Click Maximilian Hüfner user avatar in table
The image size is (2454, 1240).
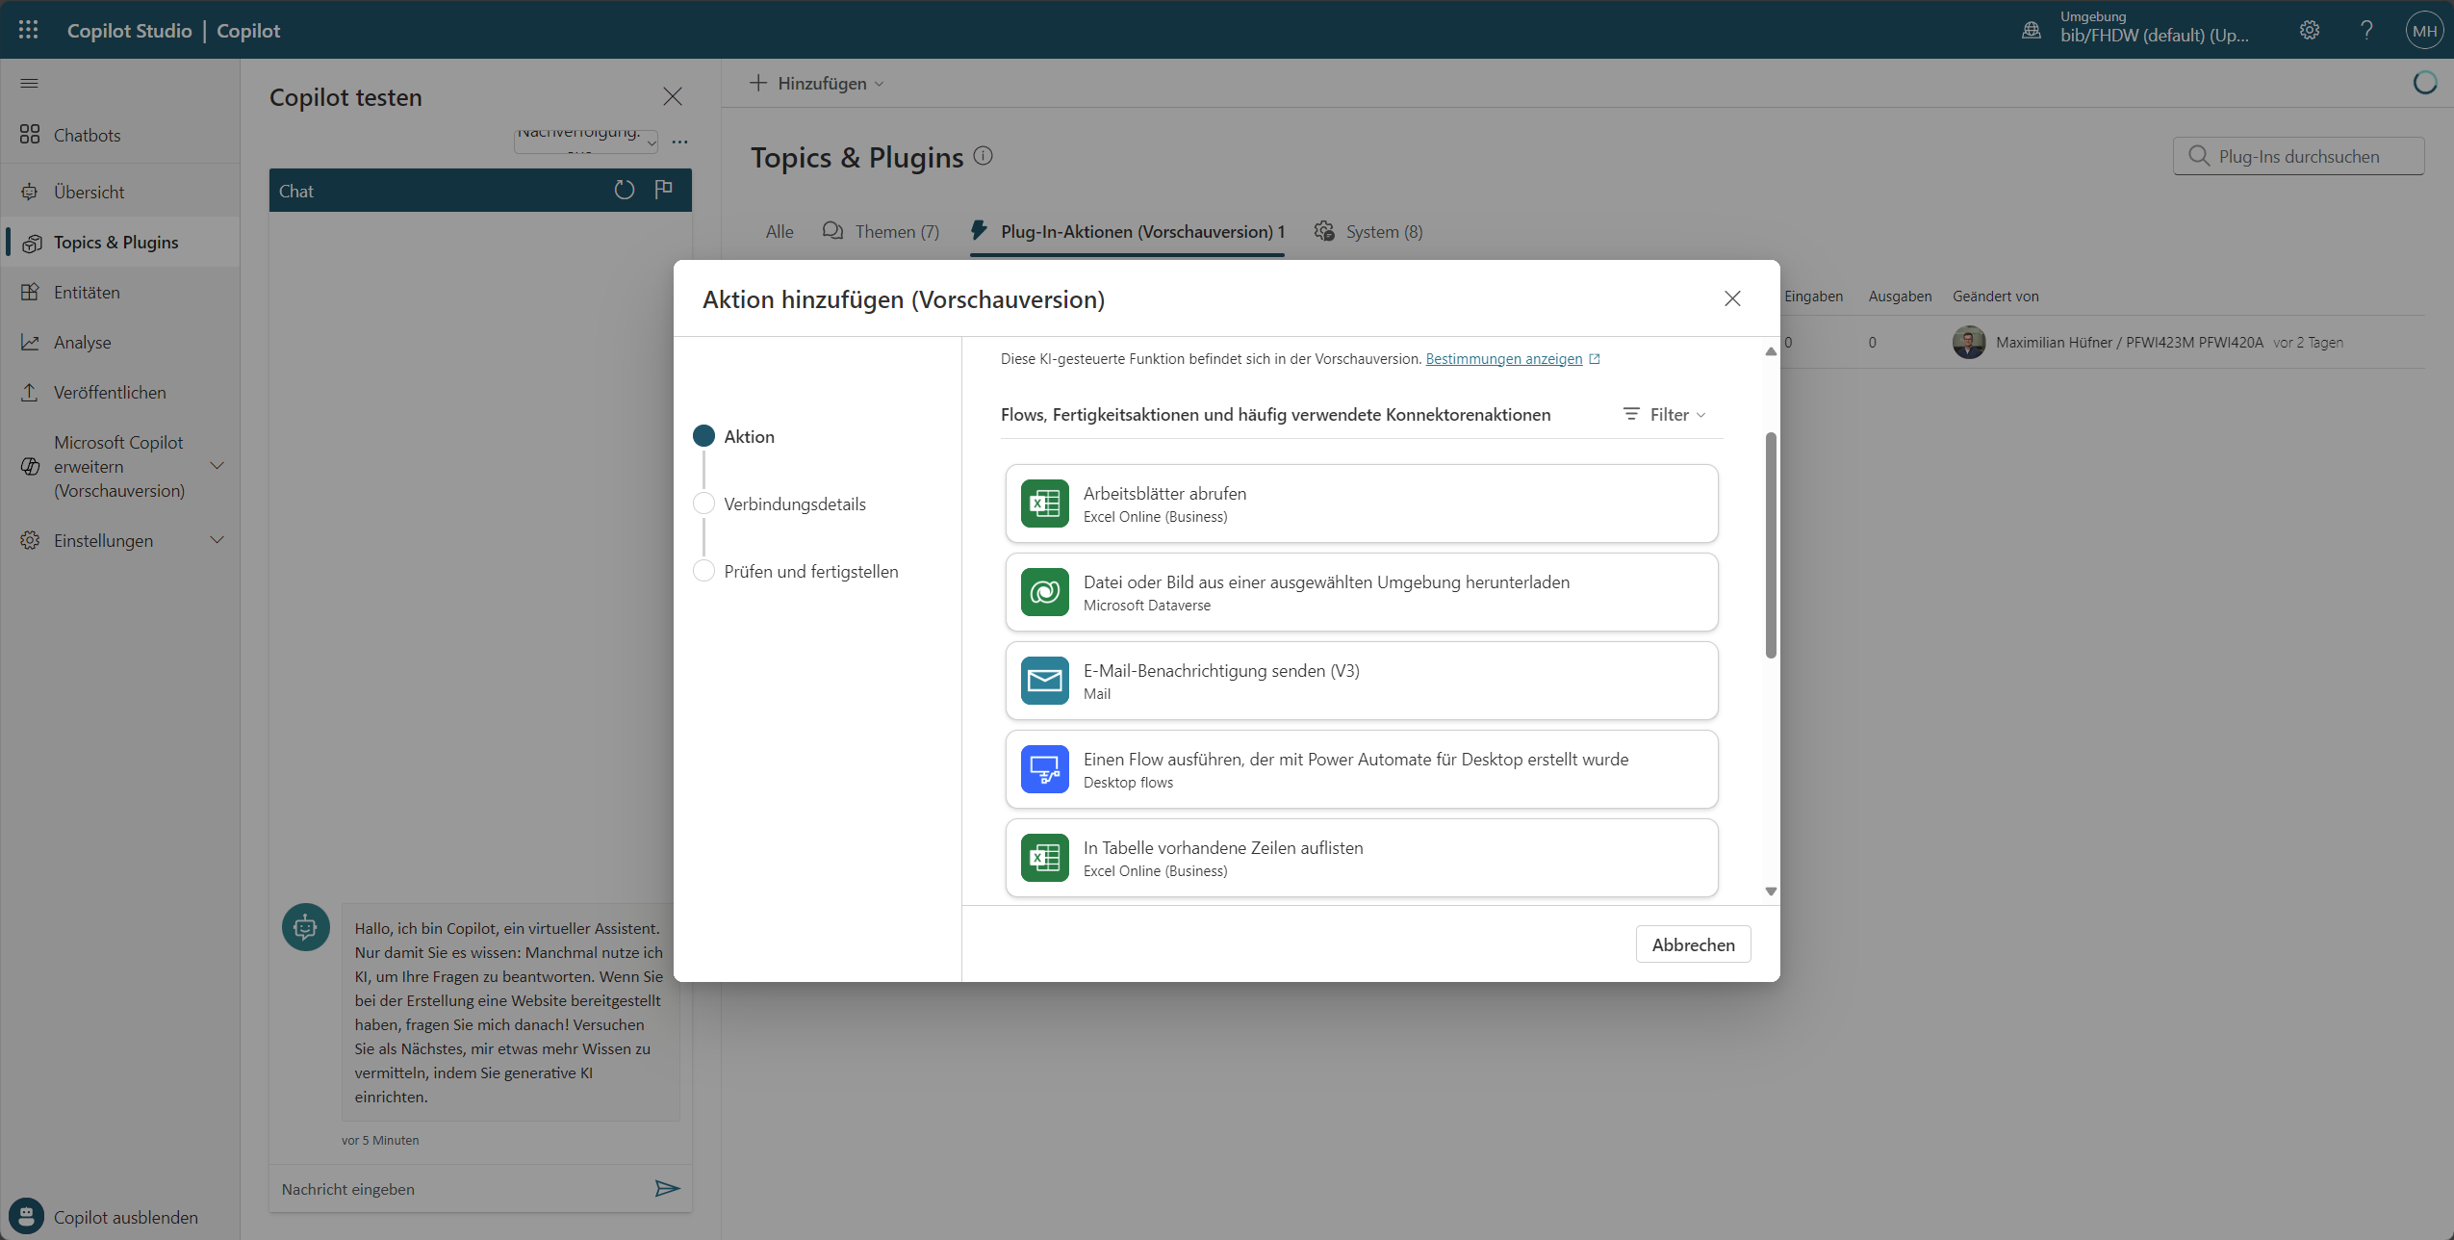click(1969, 342)
